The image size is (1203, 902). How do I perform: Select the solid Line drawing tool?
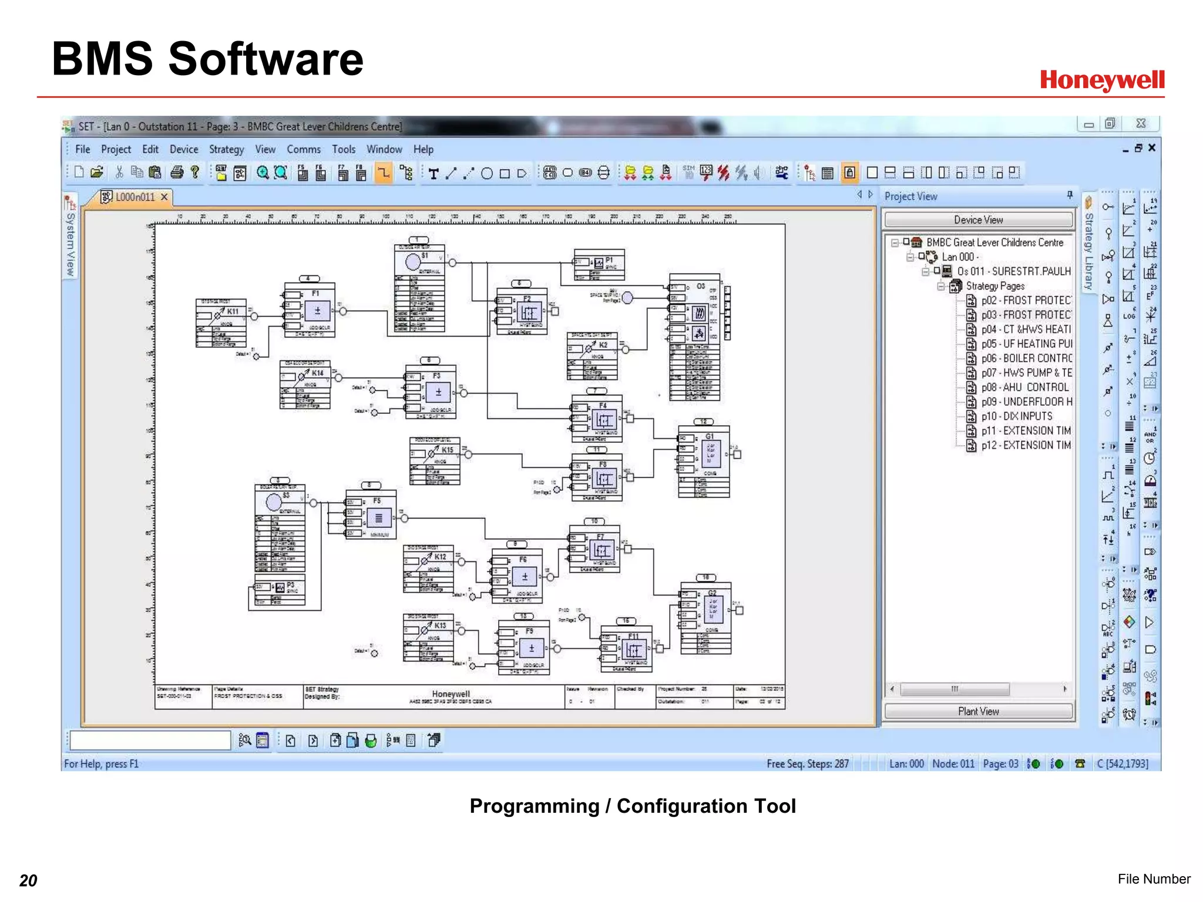[x=451, y=173]
